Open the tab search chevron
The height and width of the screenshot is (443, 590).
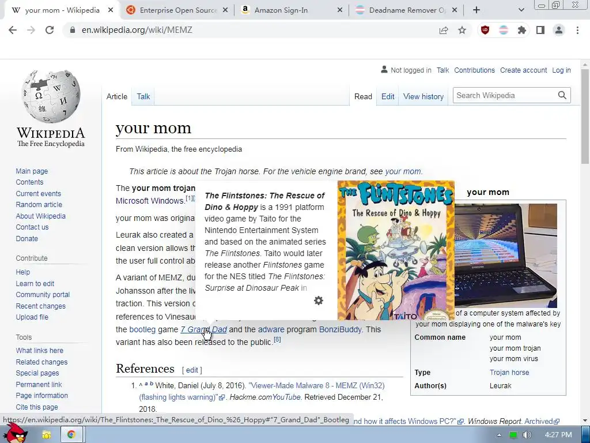point(521,10)
